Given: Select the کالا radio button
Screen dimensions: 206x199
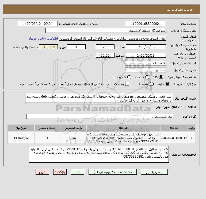Looking at the screenshot, I should coord(161,77).
